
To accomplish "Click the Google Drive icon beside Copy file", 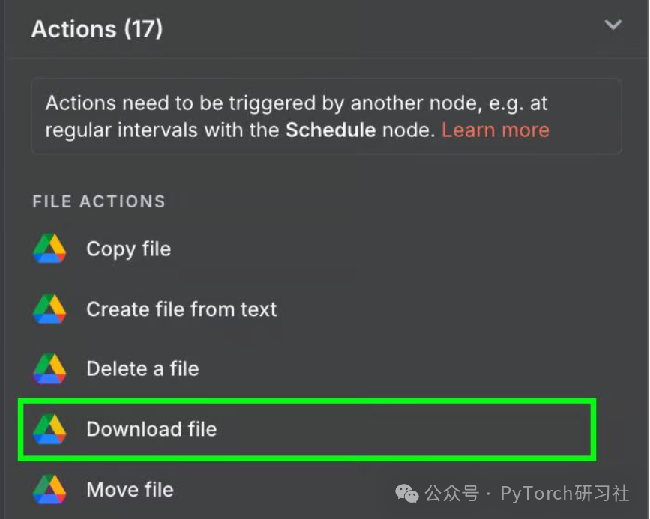I will 49,249.
